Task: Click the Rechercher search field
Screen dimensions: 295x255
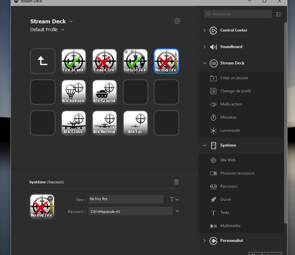Action: point(238,14)
